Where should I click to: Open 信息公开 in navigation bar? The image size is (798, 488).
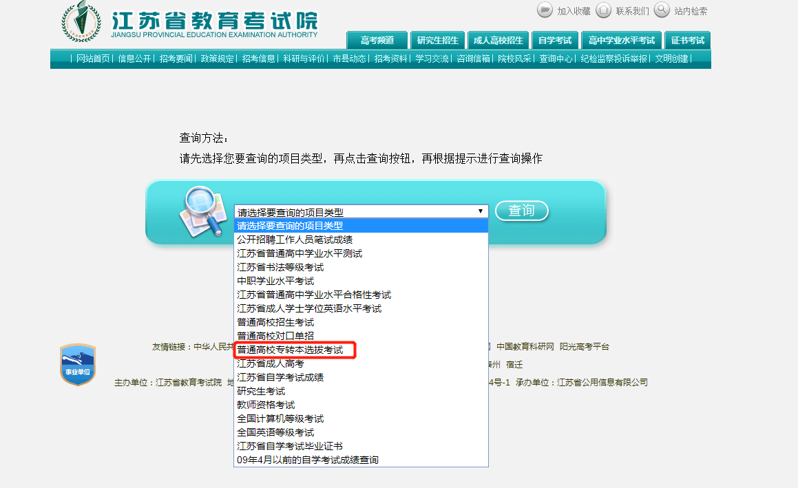134,59
